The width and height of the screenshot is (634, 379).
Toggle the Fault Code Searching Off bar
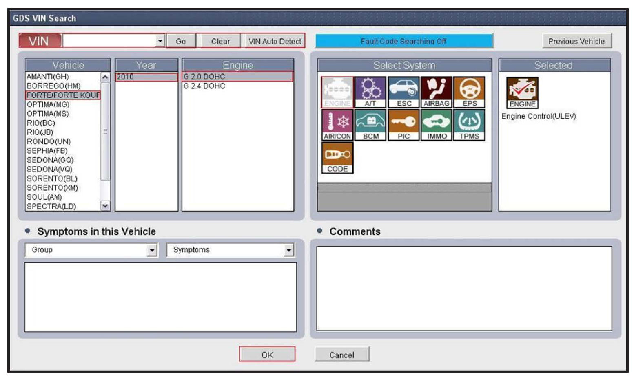tap(403, 41)
